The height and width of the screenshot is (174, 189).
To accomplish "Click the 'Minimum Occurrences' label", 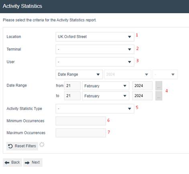I will coord(25,121).
